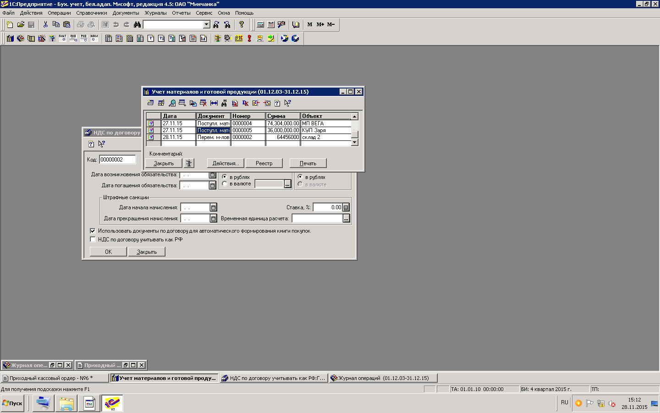Click the binoculars Find icon in main toolbar
Viewport: 660px width, 413px height.
tap(137, 24)
